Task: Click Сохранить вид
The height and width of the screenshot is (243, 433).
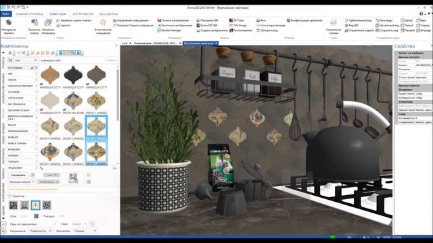Action: coord(387,30)
